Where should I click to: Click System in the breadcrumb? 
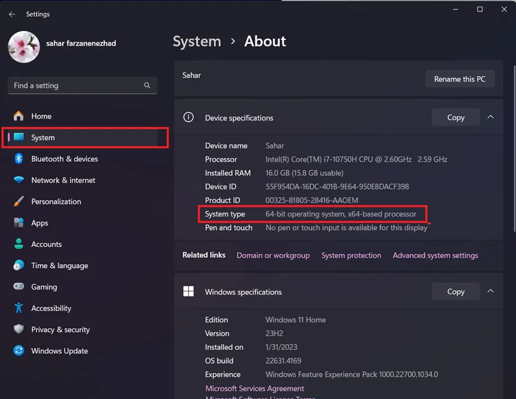(x=197, y=41)
